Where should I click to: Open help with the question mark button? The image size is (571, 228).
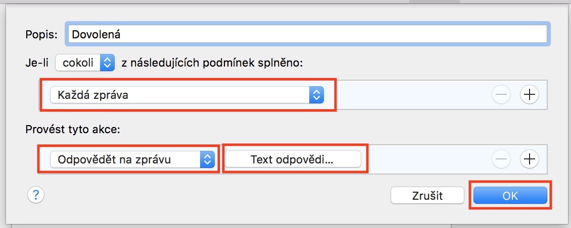coord(36,195)
